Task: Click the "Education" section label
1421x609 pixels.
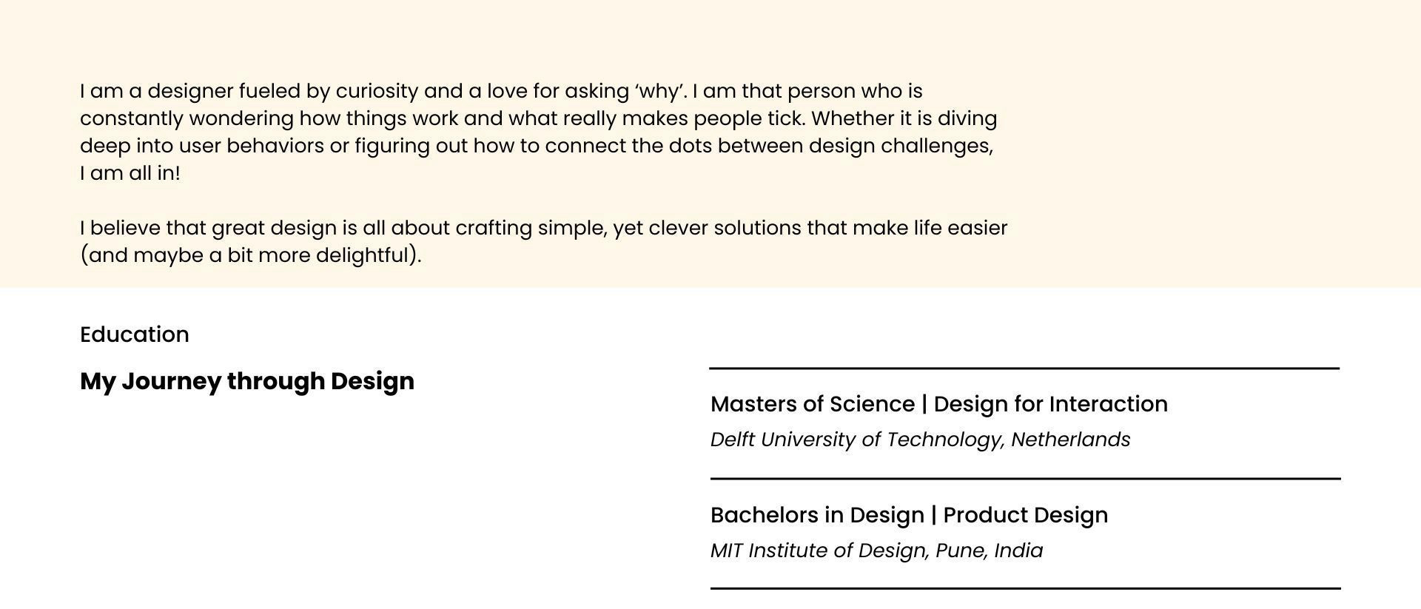Action: pos(134,334)
